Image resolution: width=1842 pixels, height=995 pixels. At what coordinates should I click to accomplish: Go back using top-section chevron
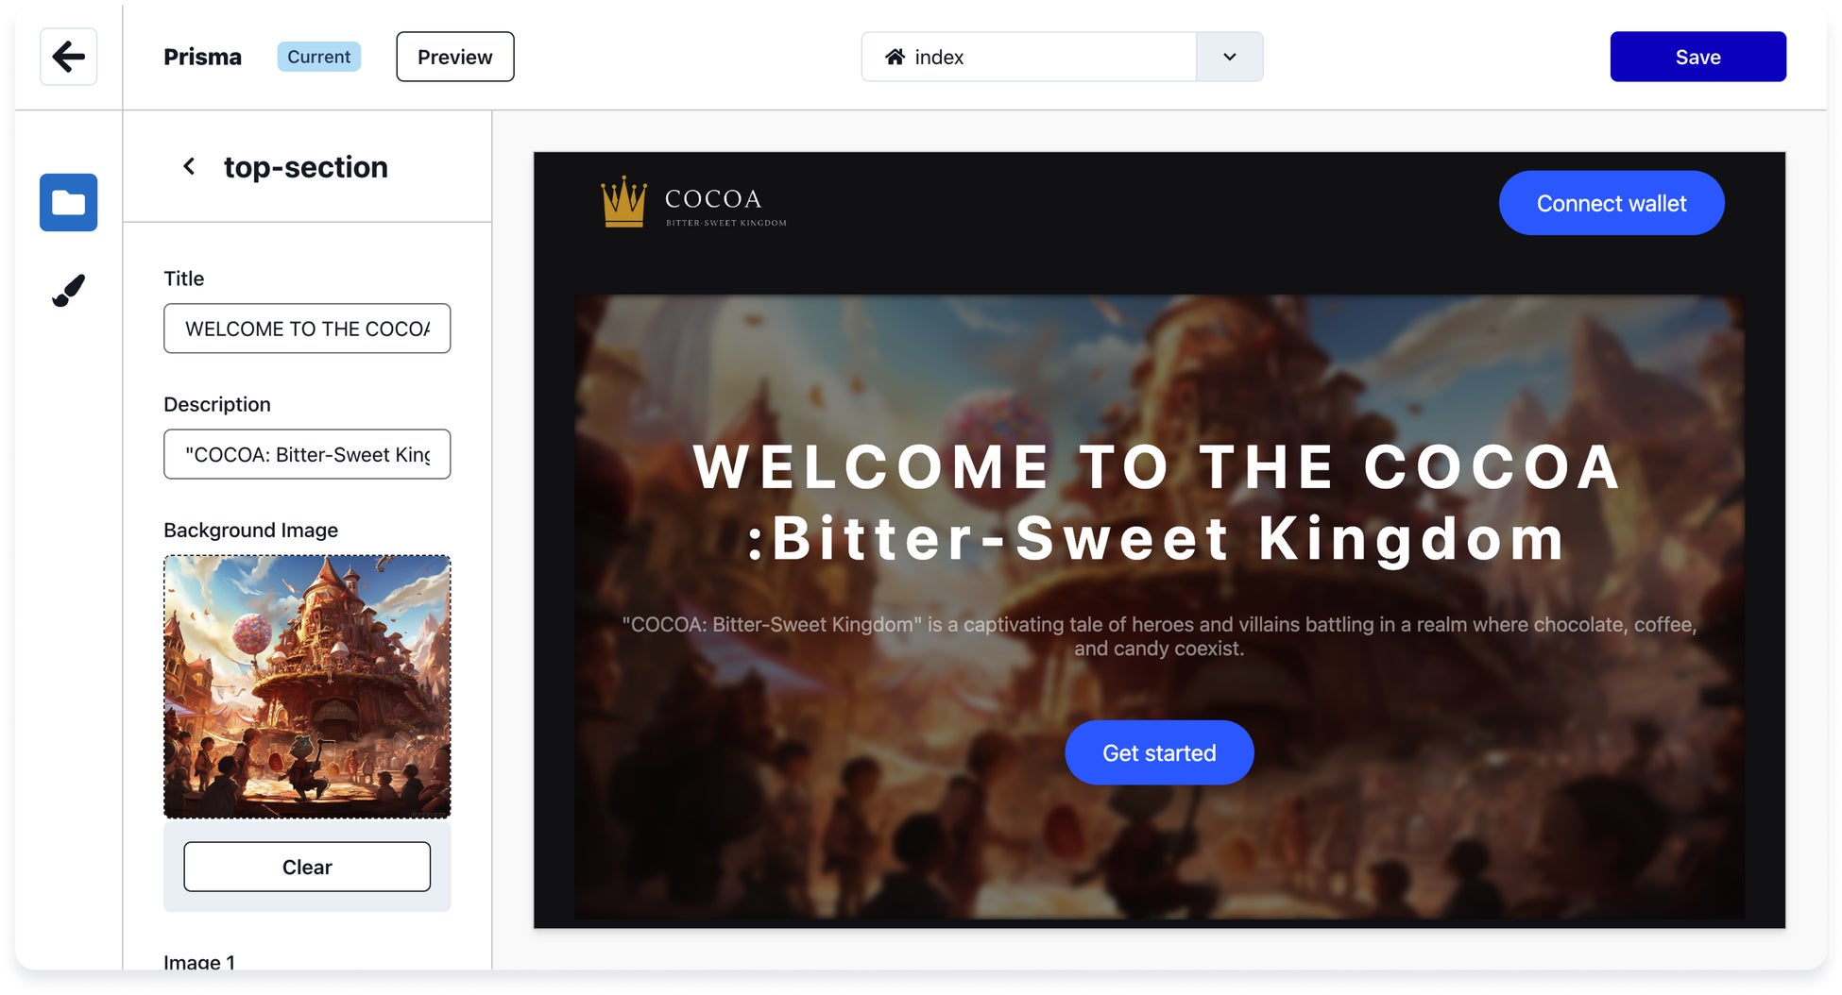(x=189, y=166)
